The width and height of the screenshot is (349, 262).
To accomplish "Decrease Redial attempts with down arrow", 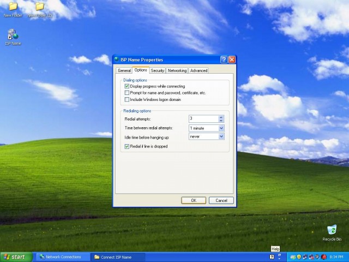I will click(x=221, y=121).
